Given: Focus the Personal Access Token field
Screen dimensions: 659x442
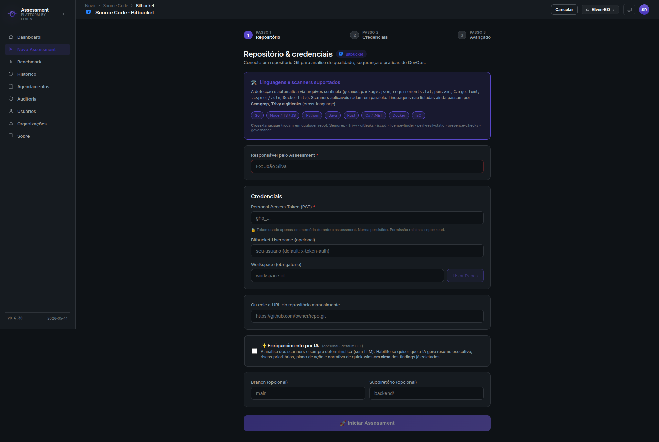Looking at the screenshot, I should [x=367, y=218].
